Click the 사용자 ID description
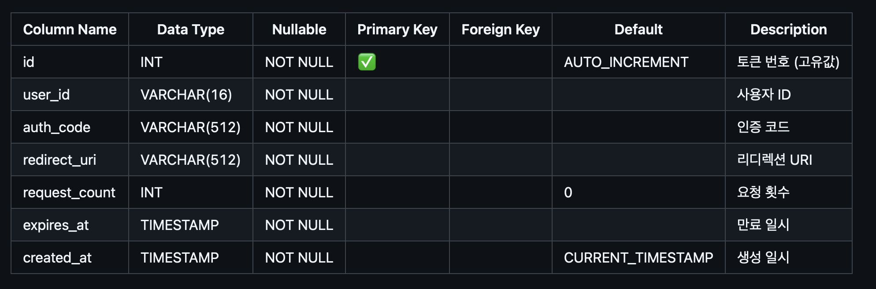 click(764, 95)
